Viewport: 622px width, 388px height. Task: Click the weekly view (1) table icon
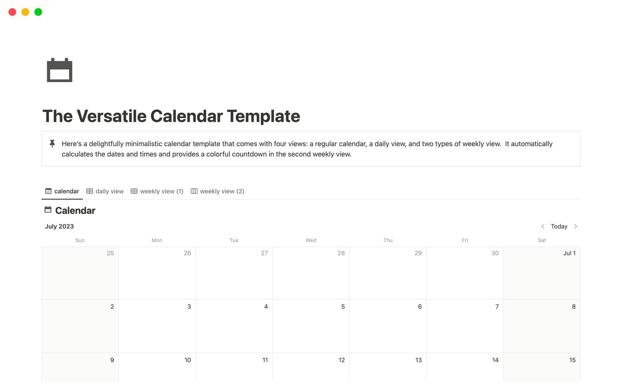(133, 191)
